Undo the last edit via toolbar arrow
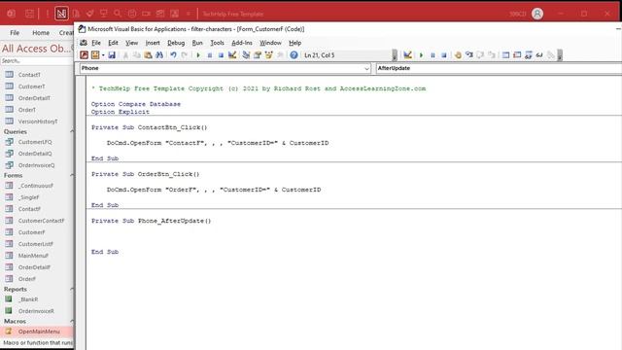 click(173, 55)
